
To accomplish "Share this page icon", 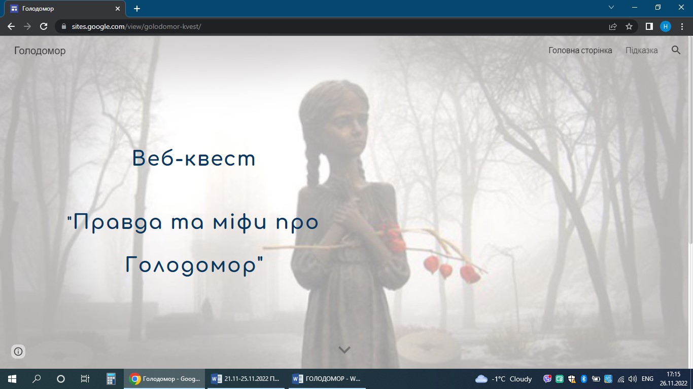I will (613, 26).
